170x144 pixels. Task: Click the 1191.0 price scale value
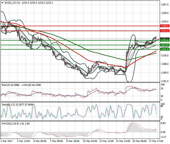165,81
